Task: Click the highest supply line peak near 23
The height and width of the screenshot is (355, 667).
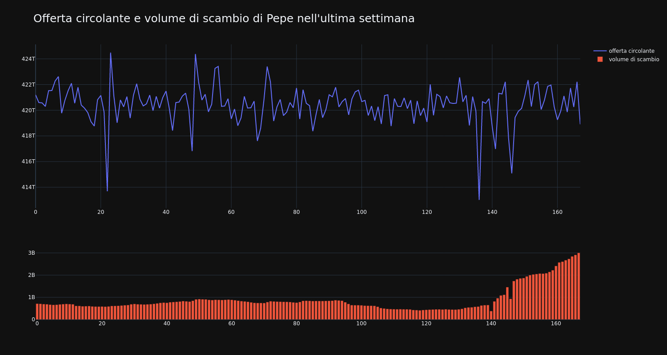Action: tap(110, 53)
